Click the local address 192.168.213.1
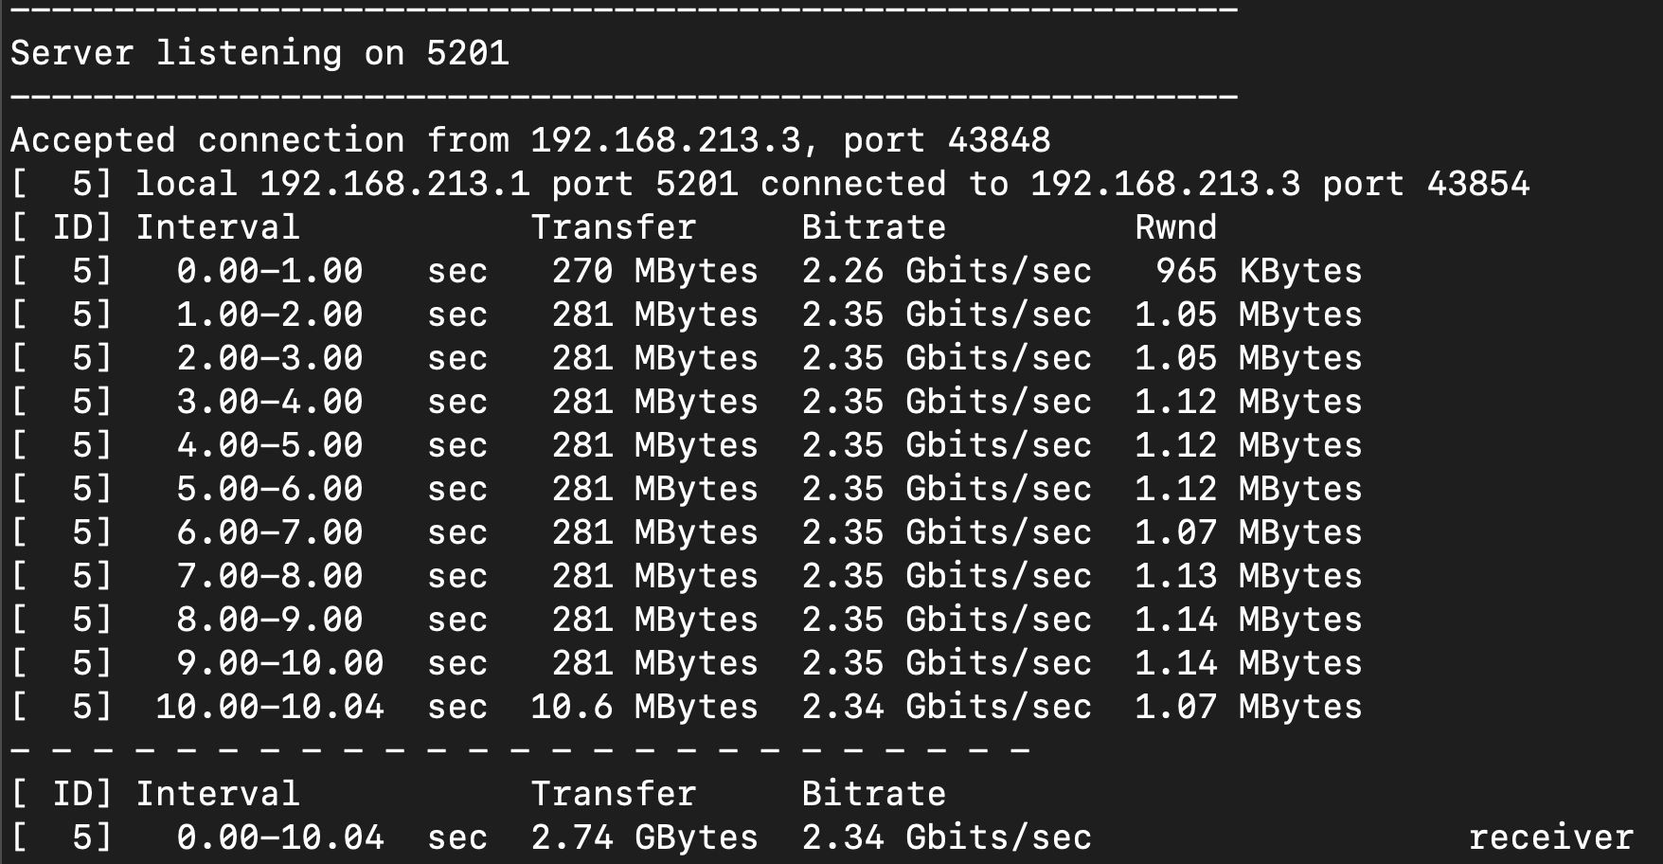The image size is (1663, 864). click(394, 184)
